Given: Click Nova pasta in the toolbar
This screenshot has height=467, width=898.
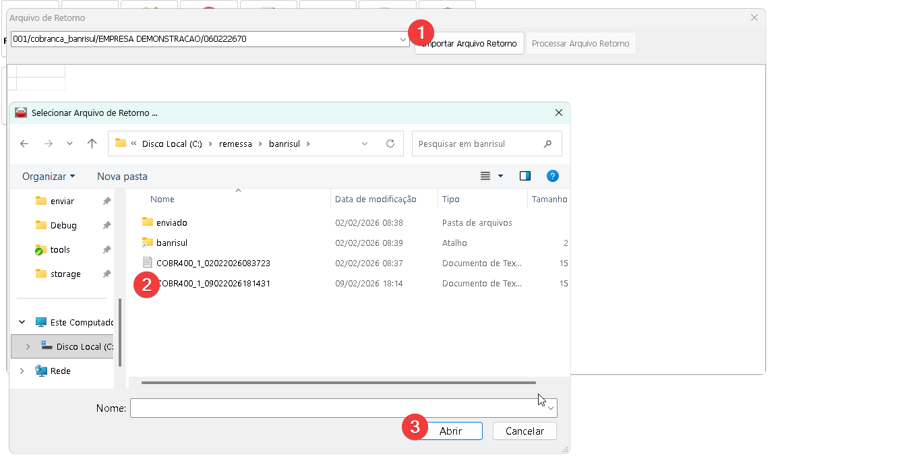Looking at the screenshot, I should pyautogui.click(x=122, y=176).
